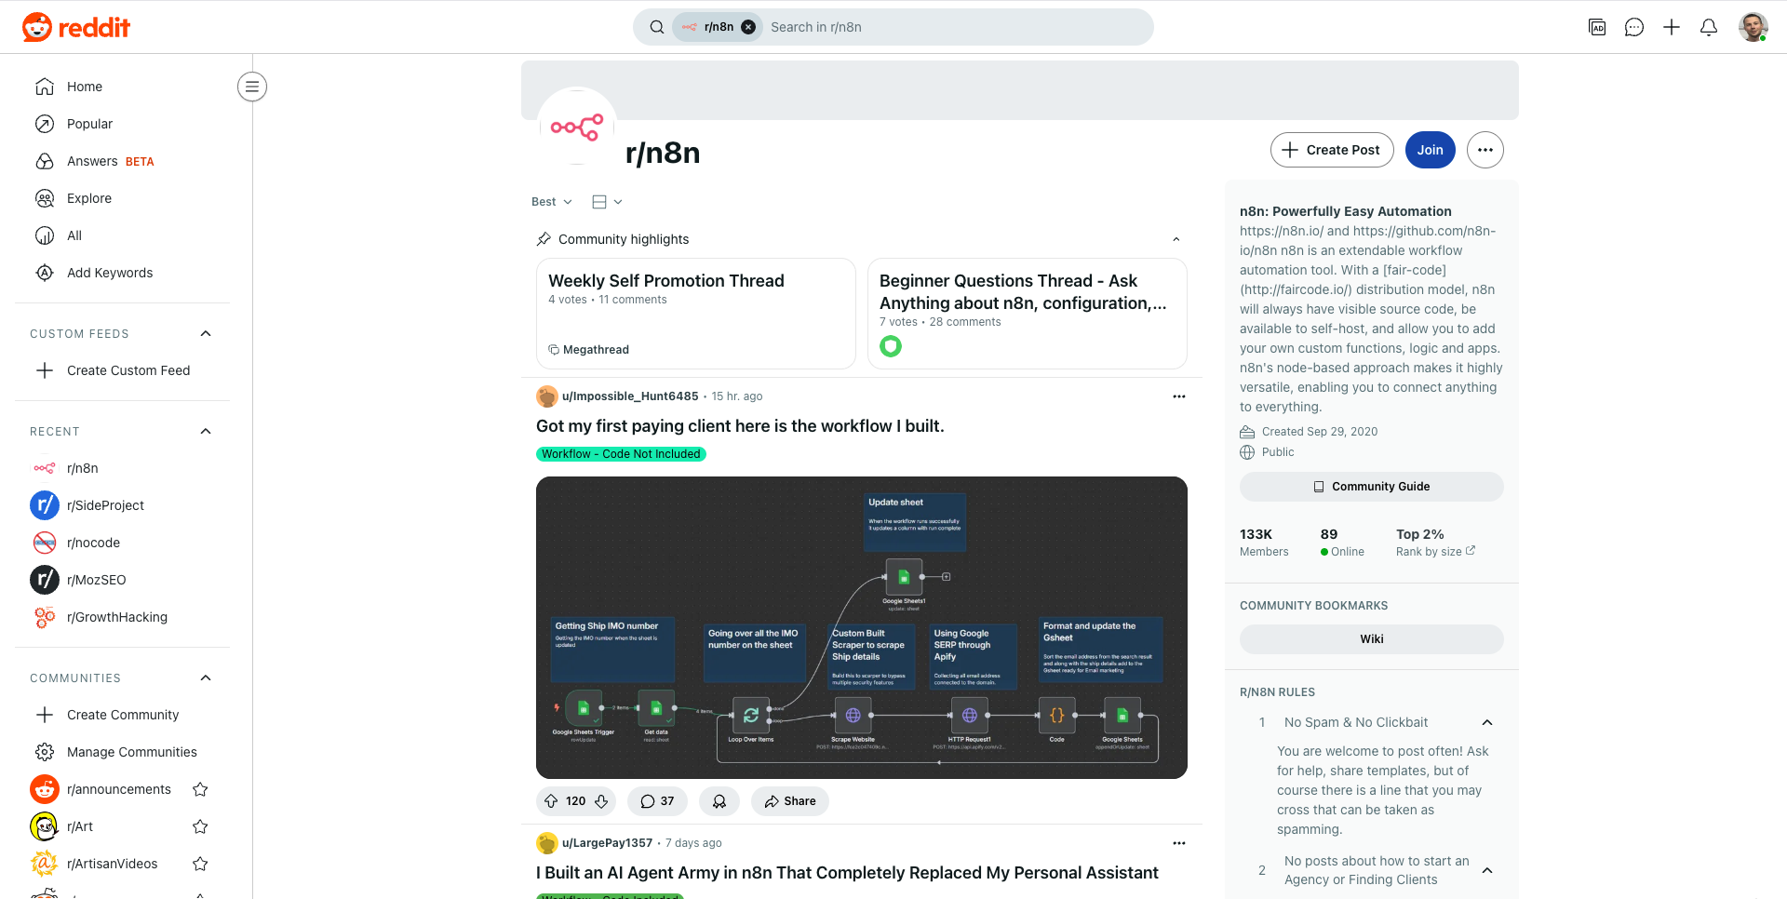Collapse Community highlights section
1787x899 pixels.
[x=1176, y=239]
